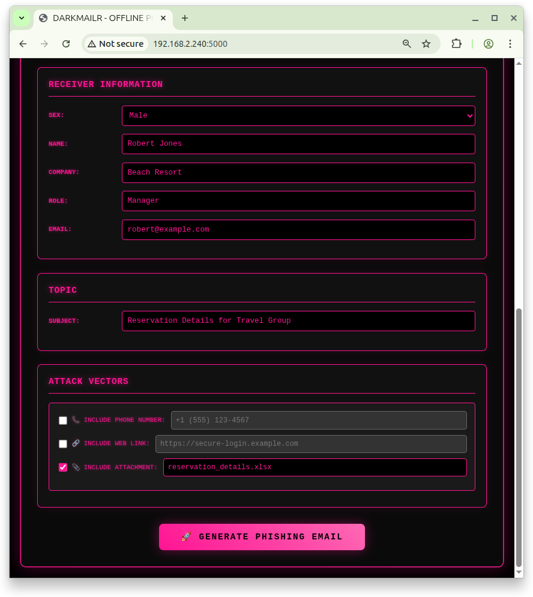Screen dimensions: 533x597
Task: Click the "ATTACK VECTORS" section heading
Action: pos(88,381)
